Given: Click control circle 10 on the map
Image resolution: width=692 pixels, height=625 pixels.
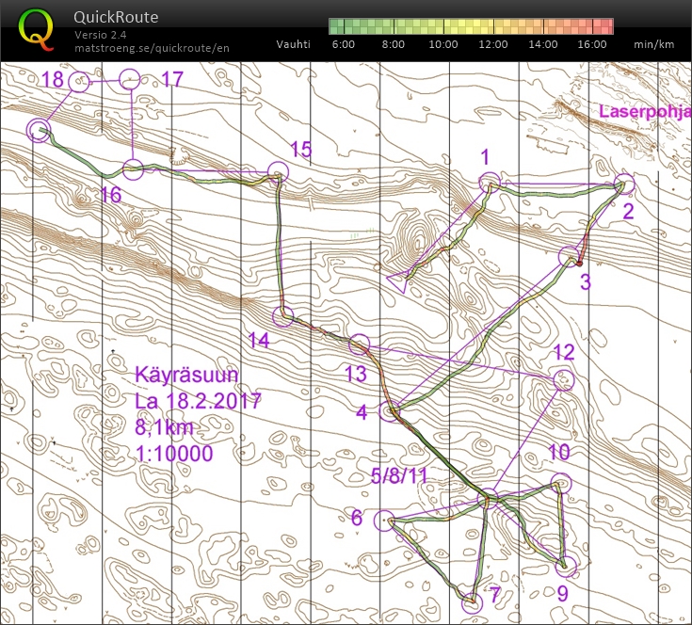Looking at the screenshot, I should 561,484.
